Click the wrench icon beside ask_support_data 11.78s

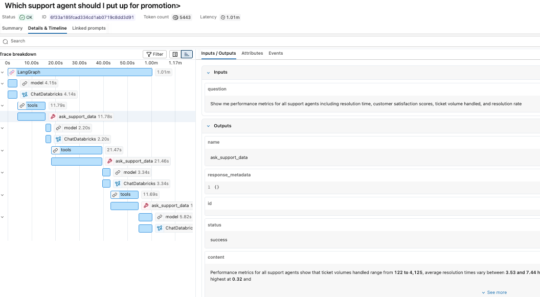(x=53, y=117)
